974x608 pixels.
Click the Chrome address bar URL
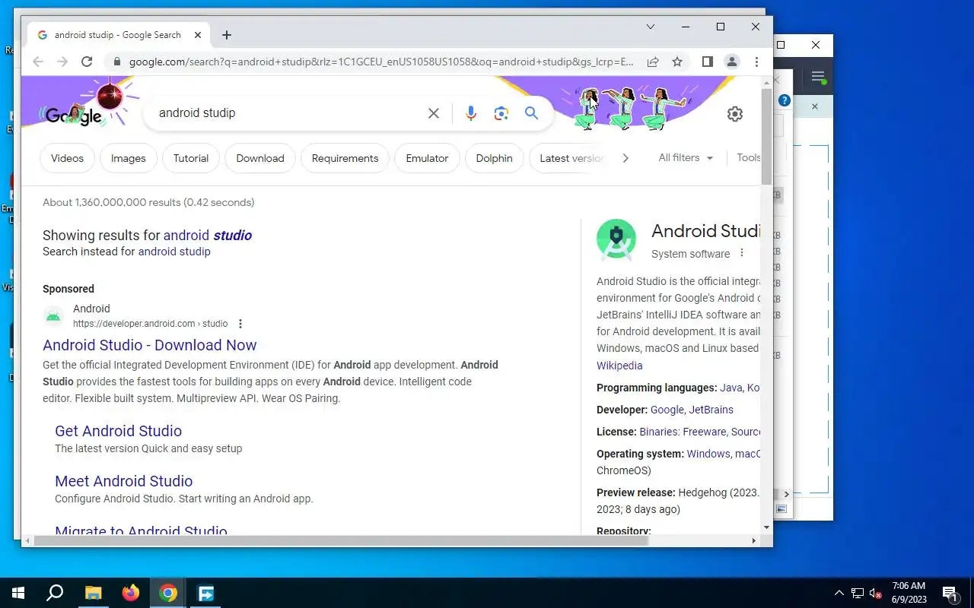(x=380, y=62)
